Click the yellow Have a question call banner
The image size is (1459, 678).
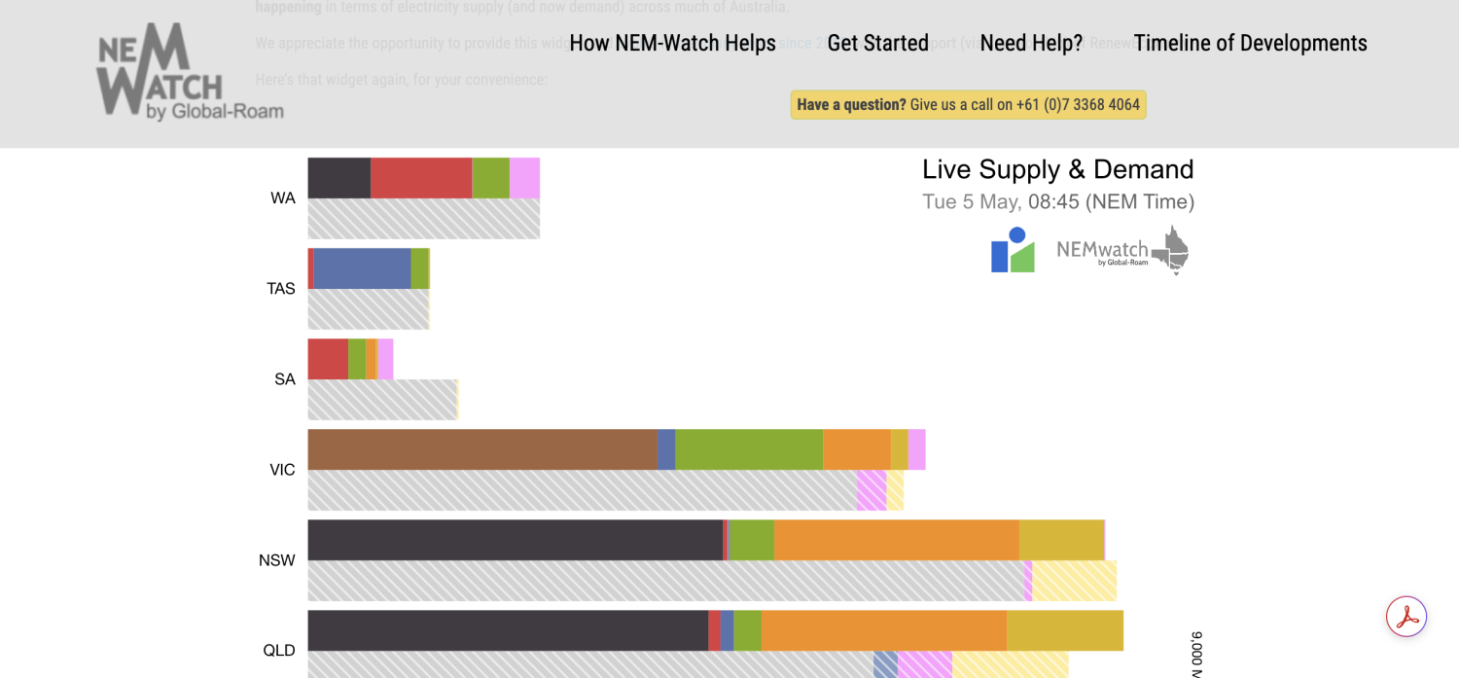[968, 105]
